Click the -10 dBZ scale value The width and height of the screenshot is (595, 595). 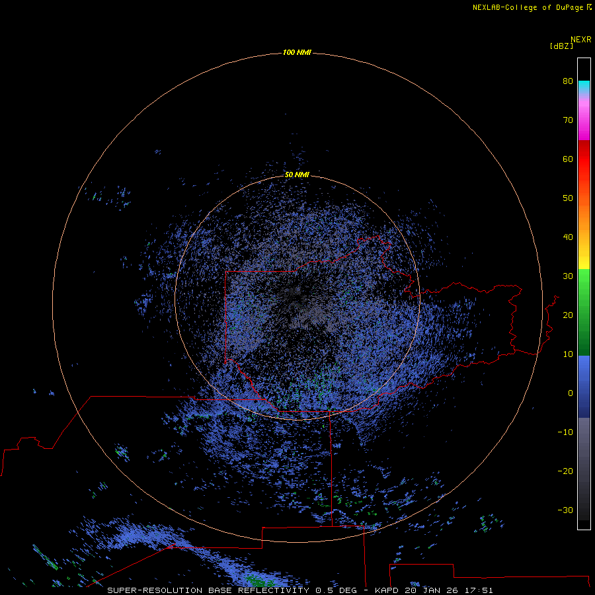pos(565,432)
